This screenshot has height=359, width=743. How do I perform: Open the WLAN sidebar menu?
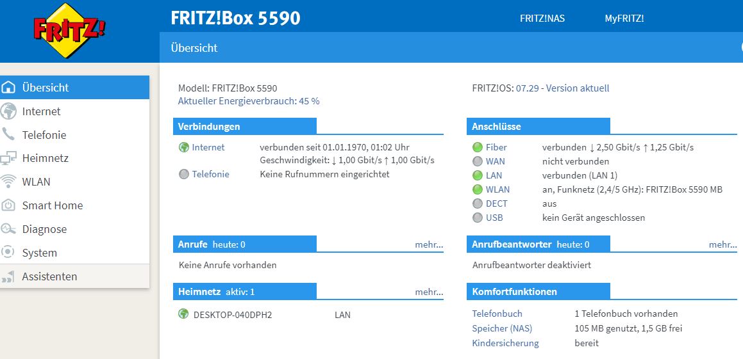coord(74,182)
